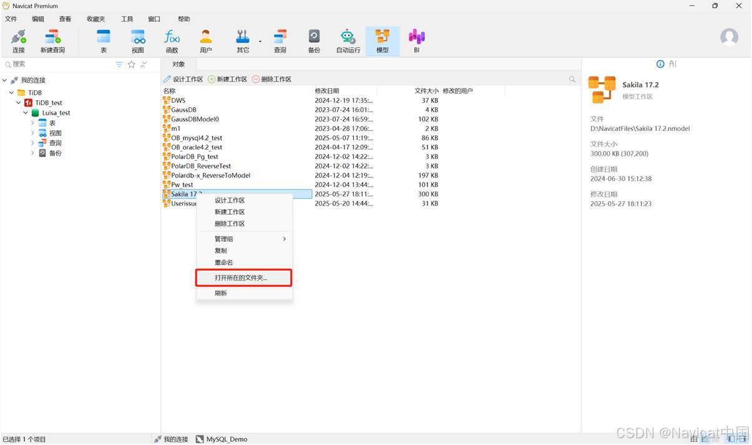Click the DWS model file icon
The image size is (752, 445).
167,100
